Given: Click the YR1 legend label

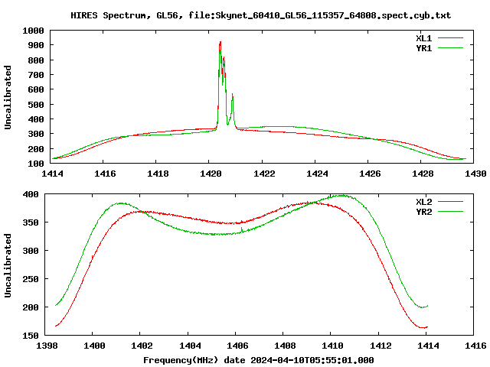Looking at the screenshot, I should pos(423,48).
